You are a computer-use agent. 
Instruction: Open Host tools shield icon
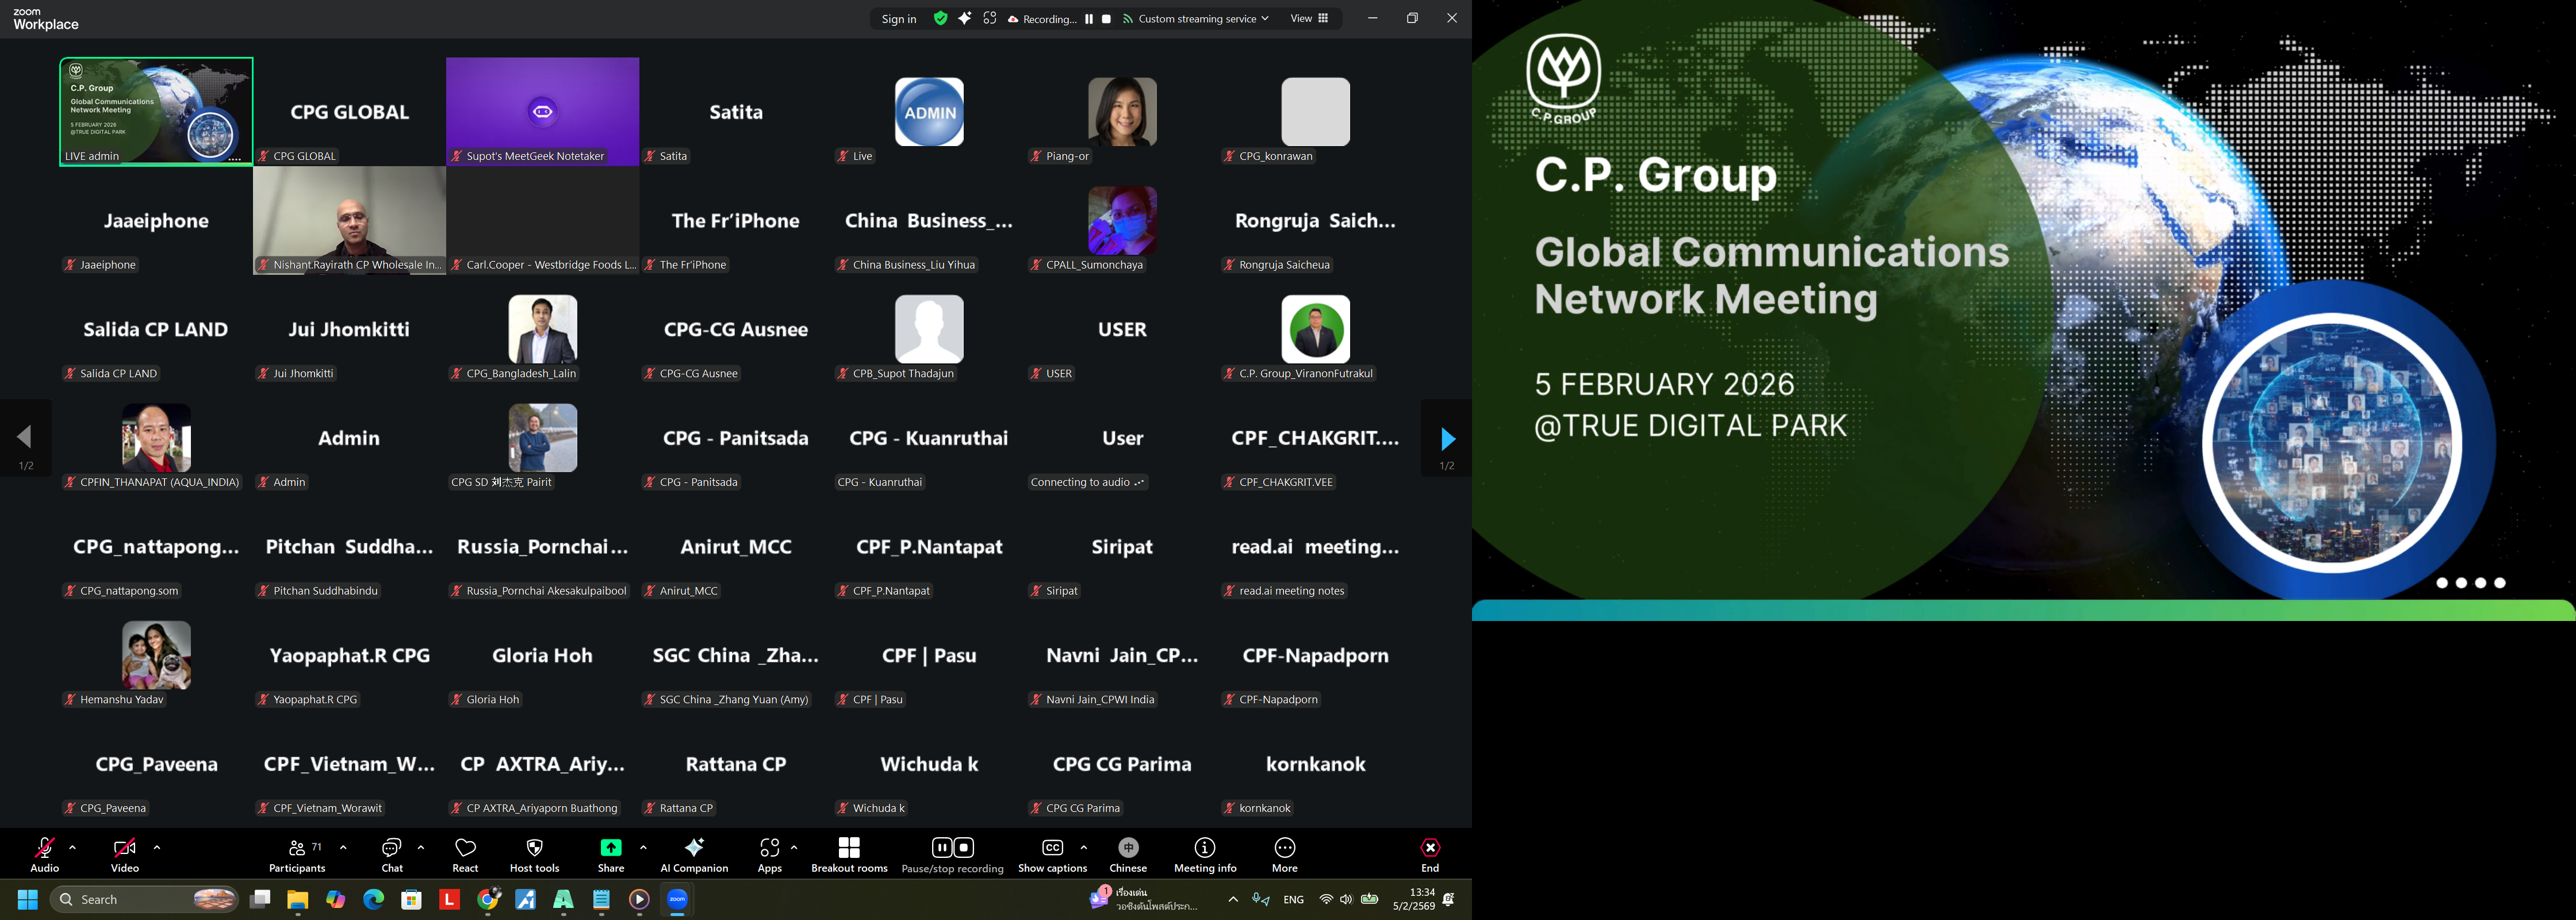point(534,855)
